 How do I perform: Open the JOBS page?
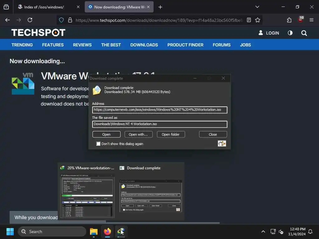[x=245, y=45]
